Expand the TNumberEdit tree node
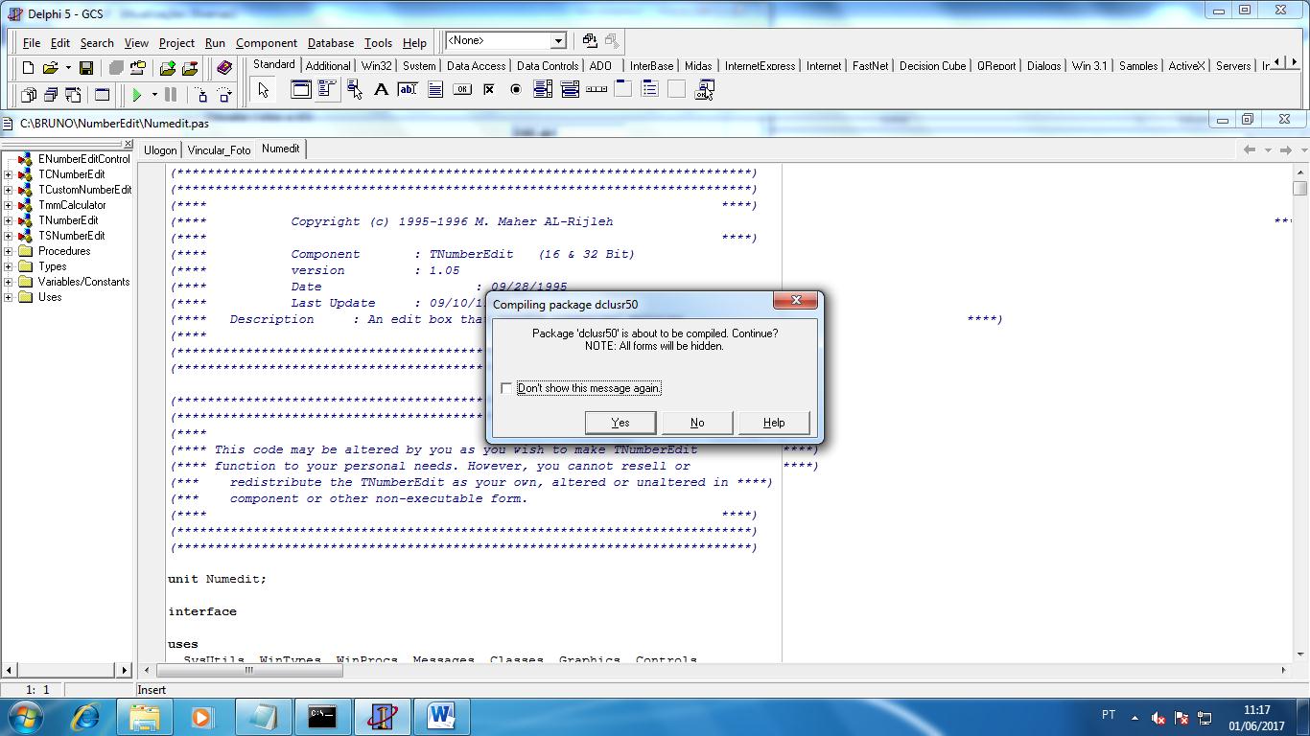 7,220
